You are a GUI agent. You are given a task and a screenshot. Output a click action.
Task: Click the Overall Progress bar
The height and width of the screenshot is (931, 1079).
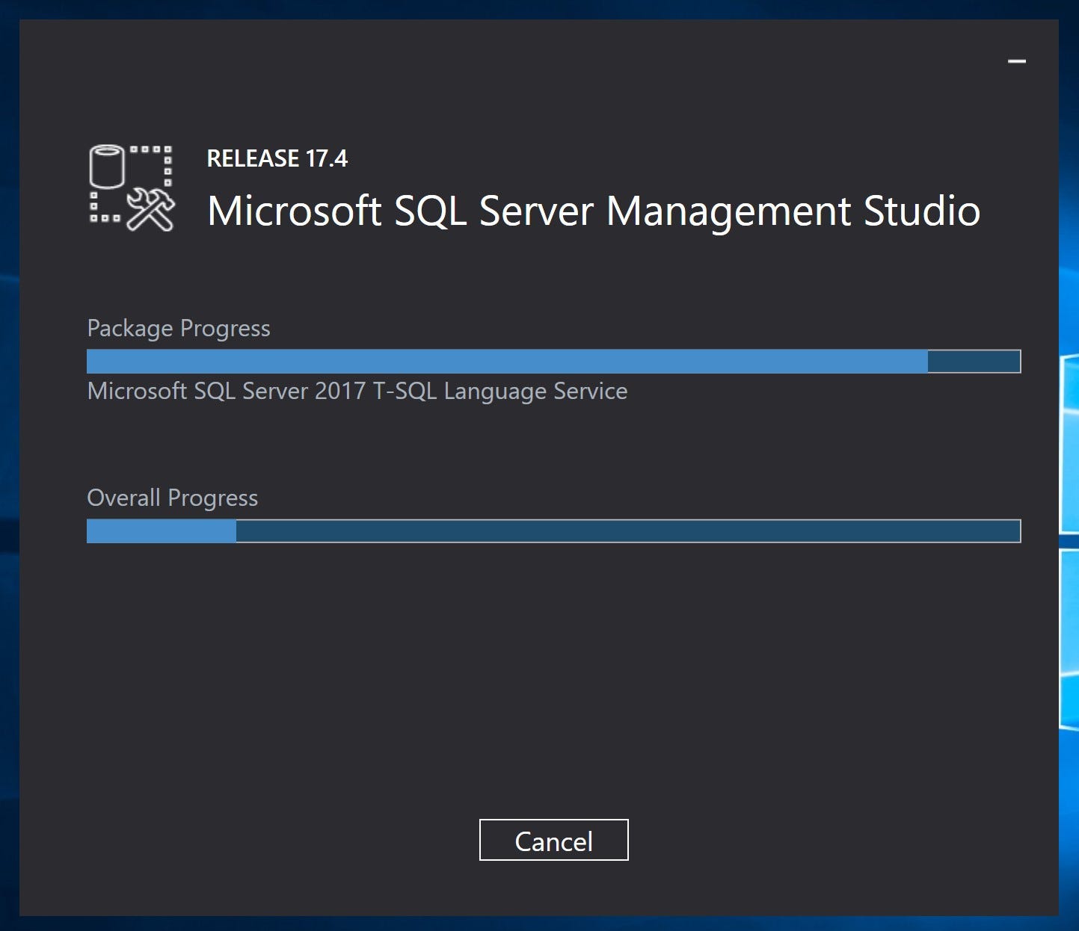pos(553,531)
